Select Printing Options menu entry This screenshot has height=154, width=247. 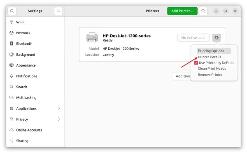coord(214,51)
